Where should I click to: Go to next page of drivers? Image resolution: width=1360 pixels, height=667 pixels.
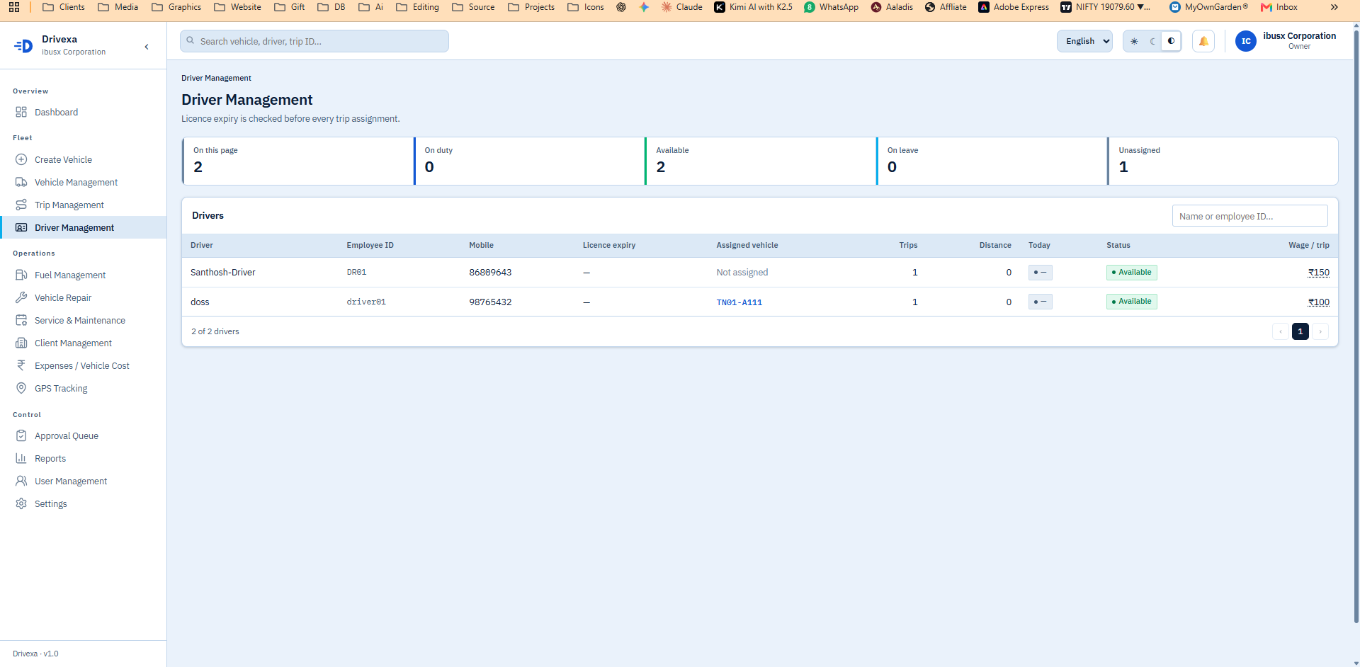1320,331
